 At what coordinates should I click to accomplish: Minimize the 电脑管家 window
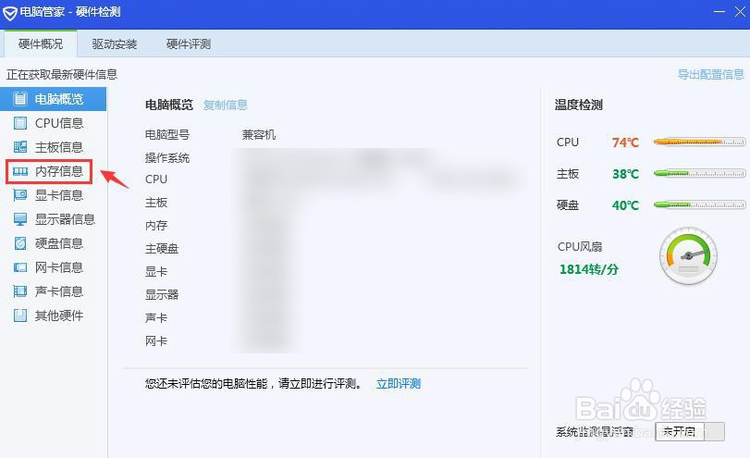click(719, 11)
